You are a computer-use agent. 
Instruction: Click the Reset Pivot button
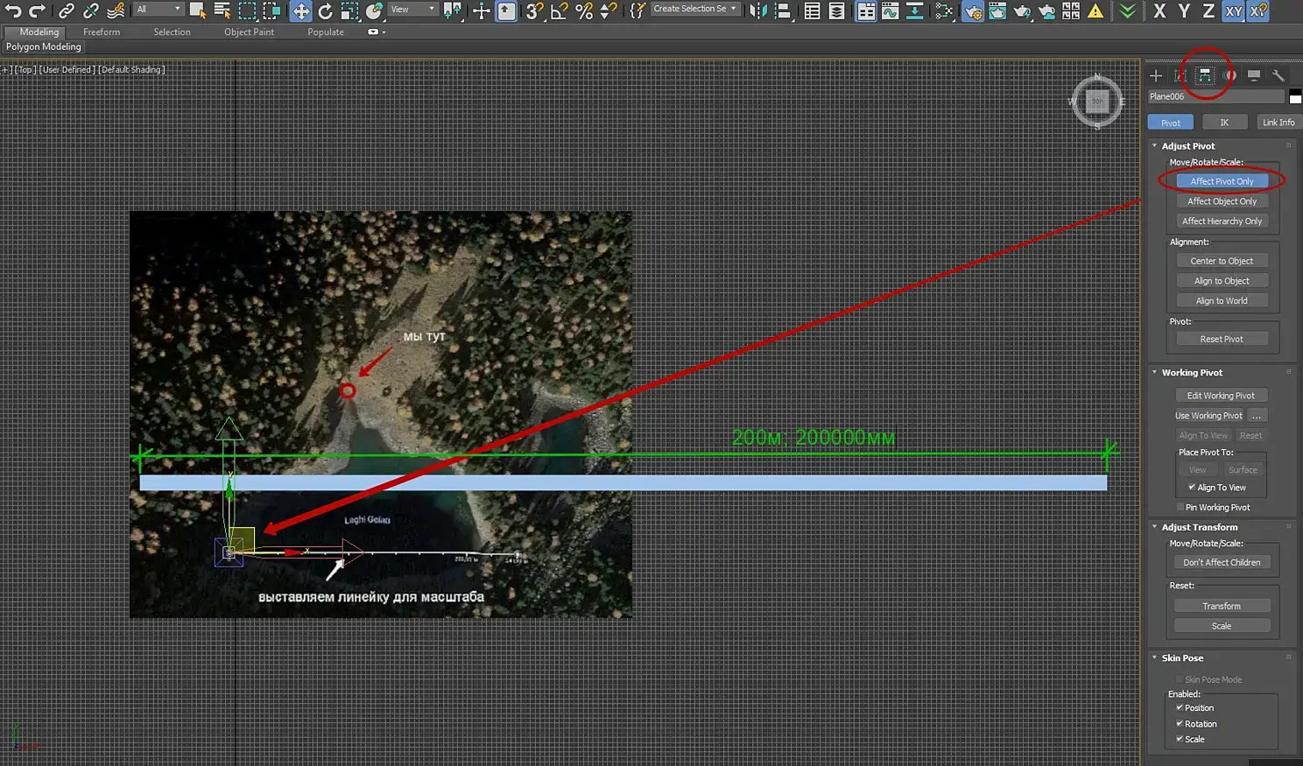pos(1221,339)
